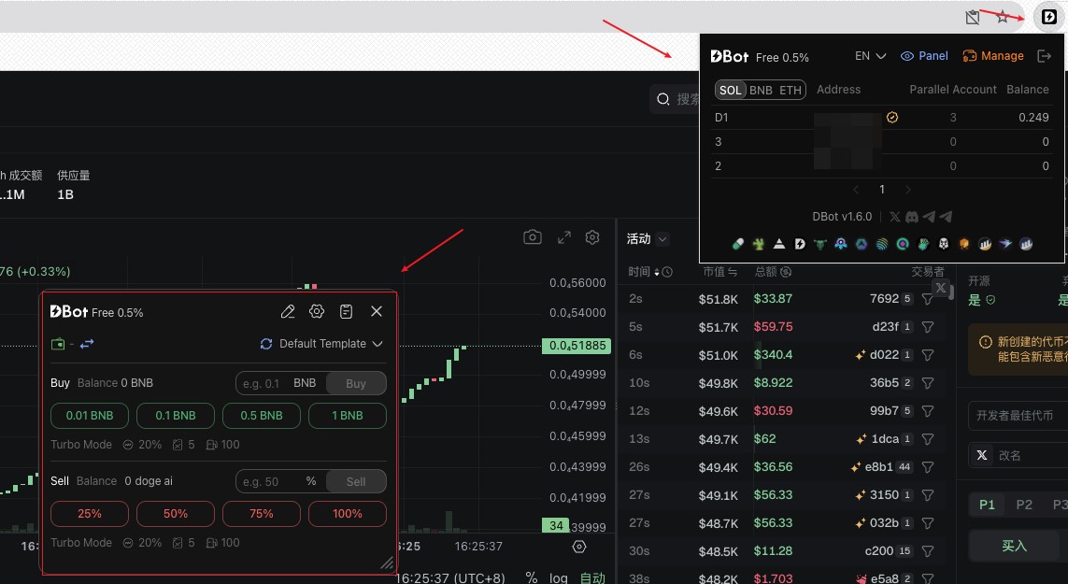The height and width of the screenshot is (584, 1068).
Task: Expand the chart to fullscreen
Action: 563,237
